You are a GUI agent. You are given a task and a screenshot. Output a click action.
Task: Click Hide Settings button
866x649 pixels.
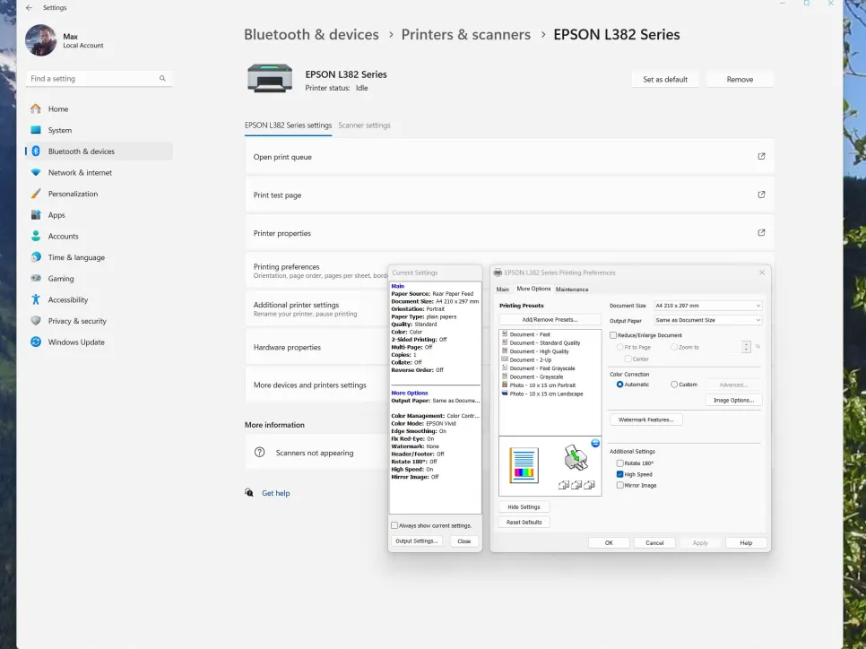524,507
